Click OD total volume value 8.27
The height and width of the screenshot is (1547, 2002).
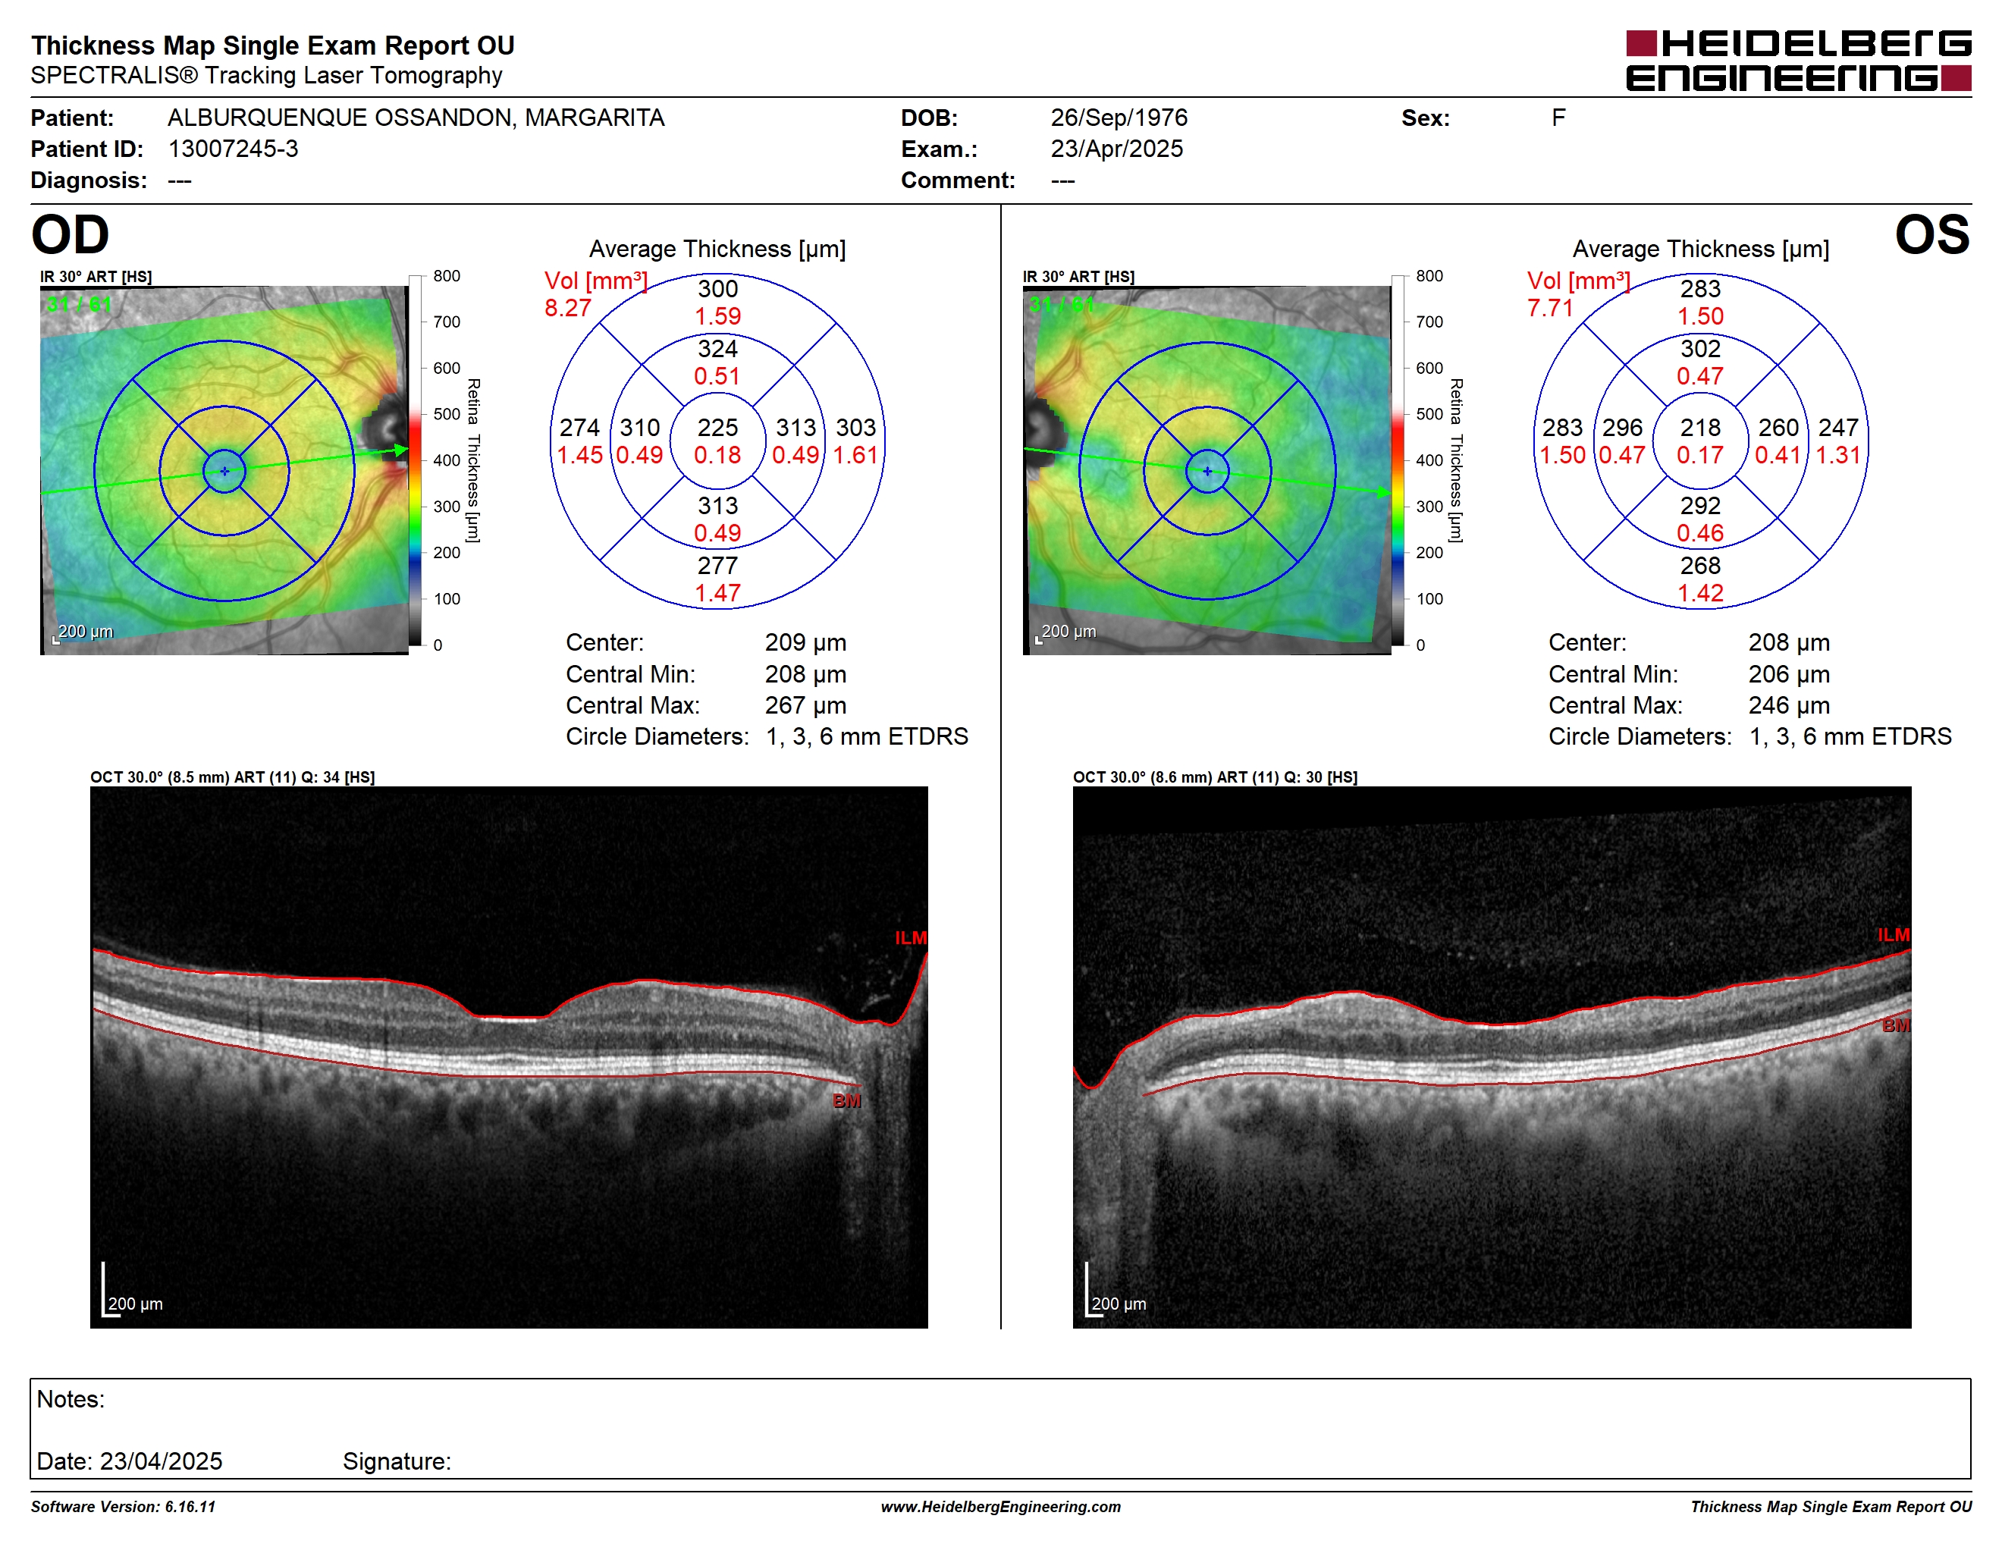click(x=567, y=308)
